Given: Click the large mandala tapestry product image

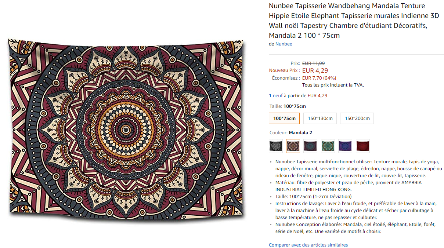Looking at the screenshot, I should (126, 127).
